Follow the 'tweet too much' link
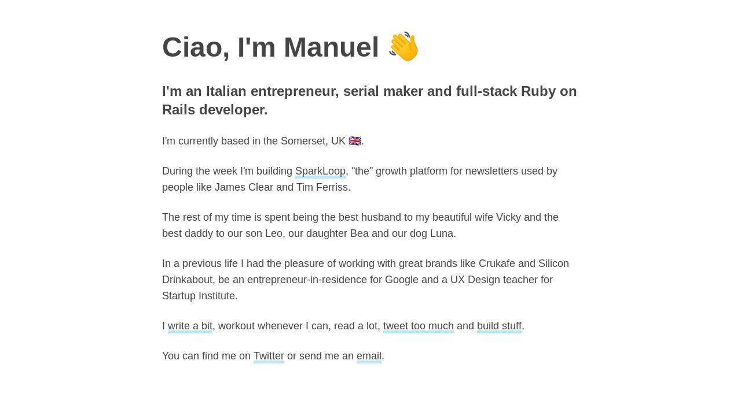The height and width of the screenshot is (416, 741). [x=419, y=326]
